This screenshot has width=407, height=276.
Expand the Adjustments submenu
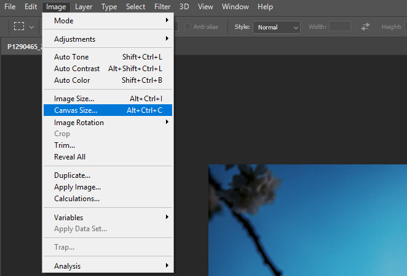[108, 39]
